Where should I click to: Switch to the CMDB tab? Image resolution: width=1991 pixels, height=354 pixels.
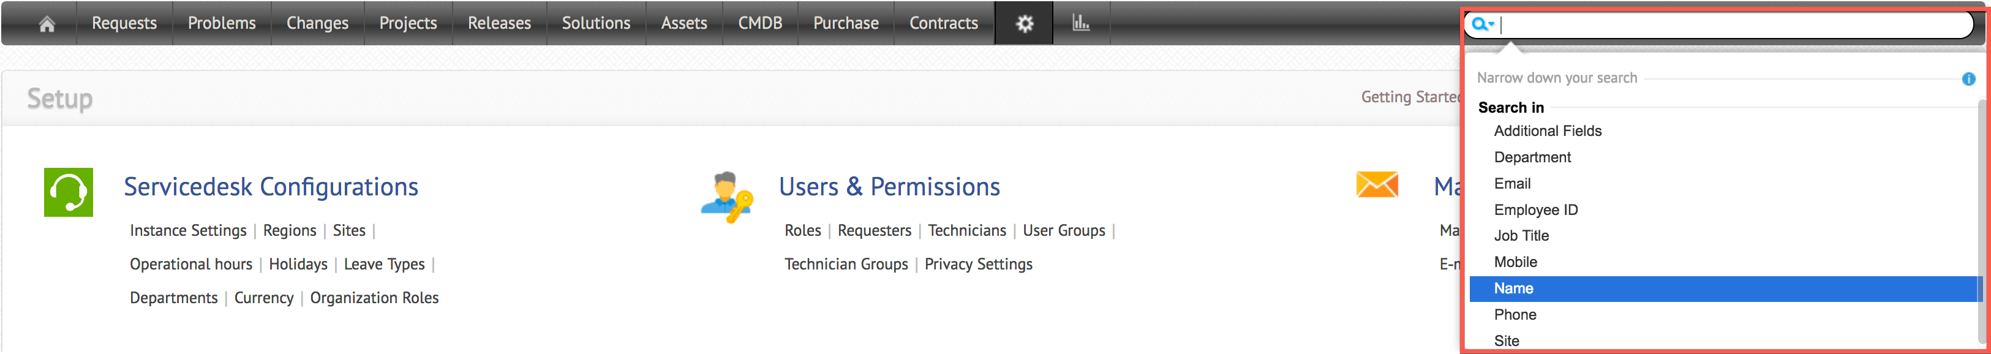760,24
